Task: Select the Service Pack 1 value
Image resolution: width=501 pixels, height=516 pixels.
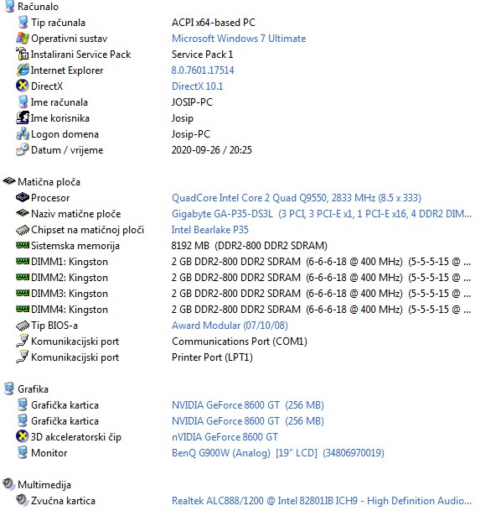Action: 203,55
